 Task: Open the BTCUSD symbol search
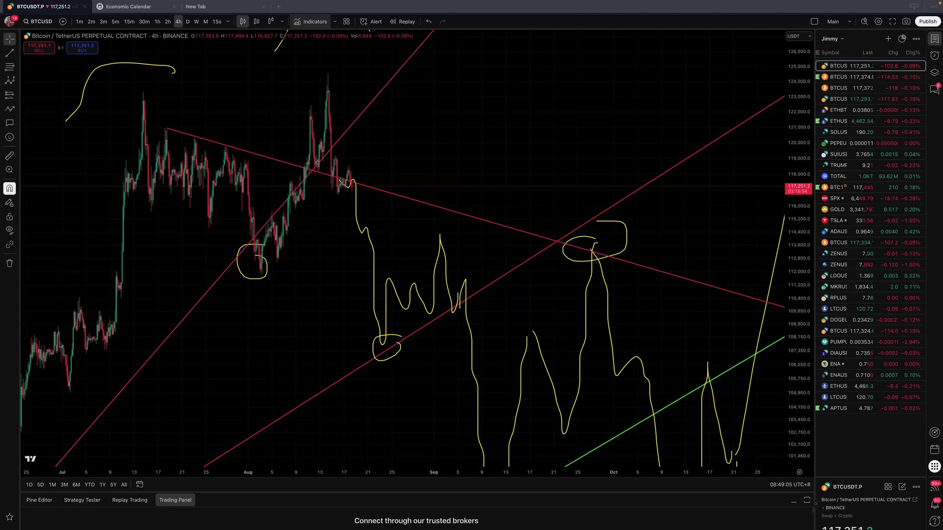pyautogui.click(x=38, y=22)
